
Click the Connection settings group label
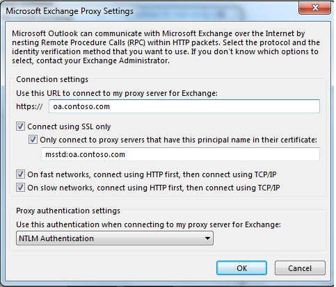[x=52, y=79]
